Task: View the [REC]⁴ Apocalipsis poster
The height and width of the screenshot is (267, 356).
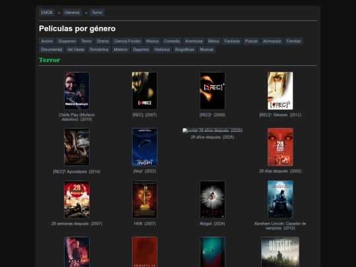Action: (76, 147)
